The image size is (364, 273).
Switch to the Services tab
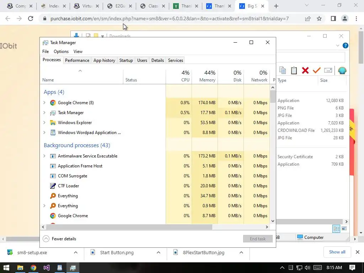tap(176, 60)
